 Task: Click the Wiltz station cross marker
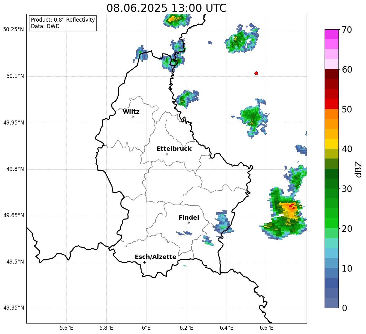[x=133, y=117]
